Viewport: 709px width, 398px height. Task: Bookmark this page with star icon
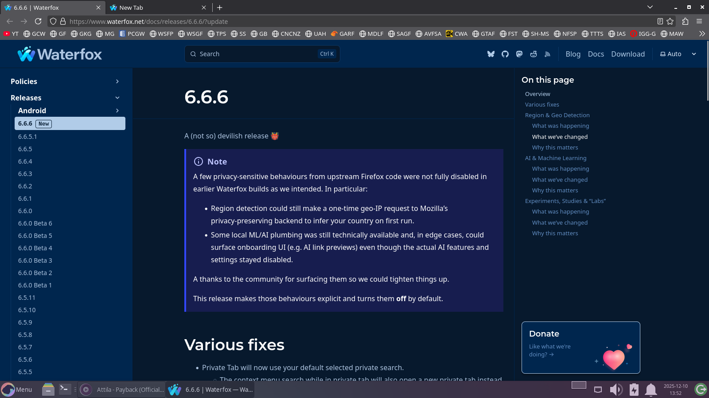[670, 21]
